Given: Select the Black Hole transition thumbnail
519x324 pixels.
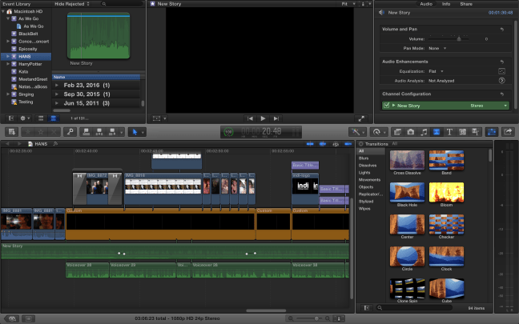Looking at the screenshot, I should pos(407,192).
